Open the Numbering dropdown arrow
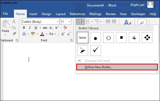Screen dimensions: 160x101 pos(92,21)
